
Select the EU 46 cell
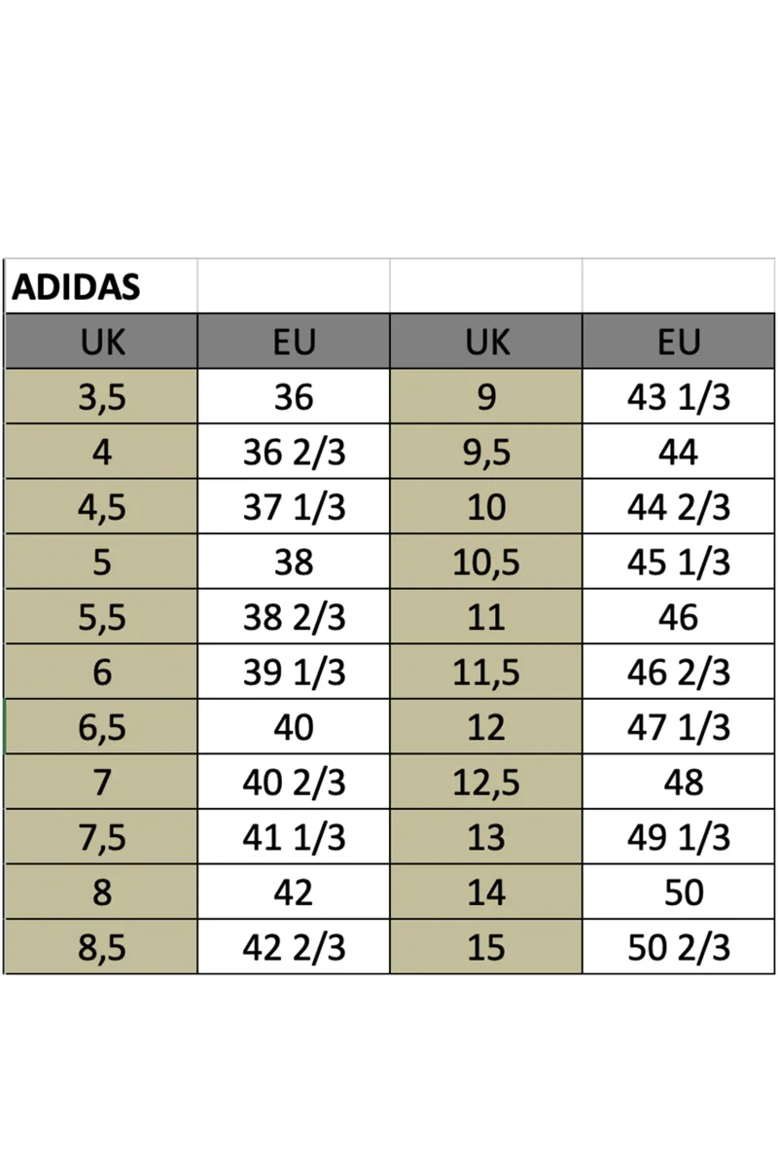tap(679, 617)
